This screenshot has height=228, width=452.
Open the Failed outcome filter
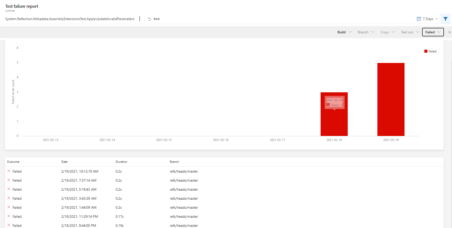tap(432, 32)
